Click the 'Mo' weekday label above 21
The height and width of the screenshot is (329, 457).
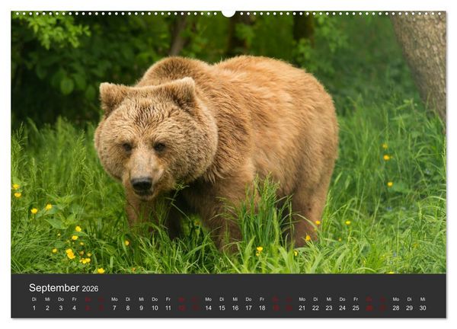[x=302, y=299]
